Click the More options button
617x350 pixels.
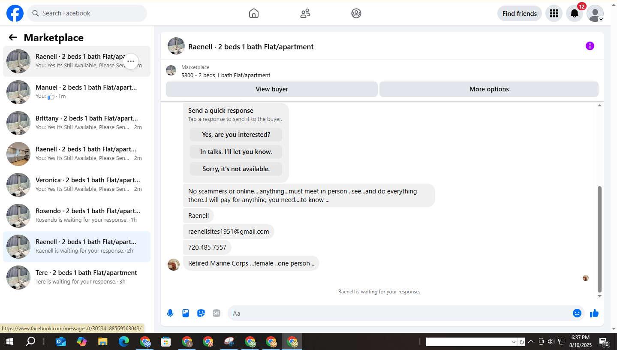[489, 89]
